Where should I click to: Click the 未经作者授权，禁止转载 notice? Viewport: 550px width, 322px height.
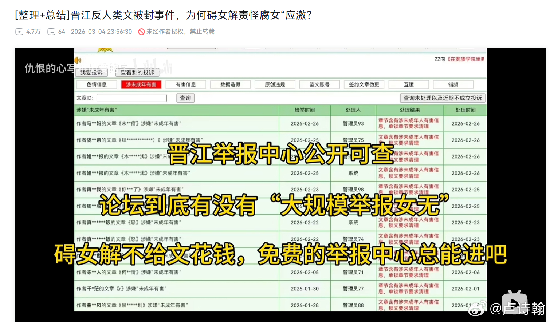(180, 32)
